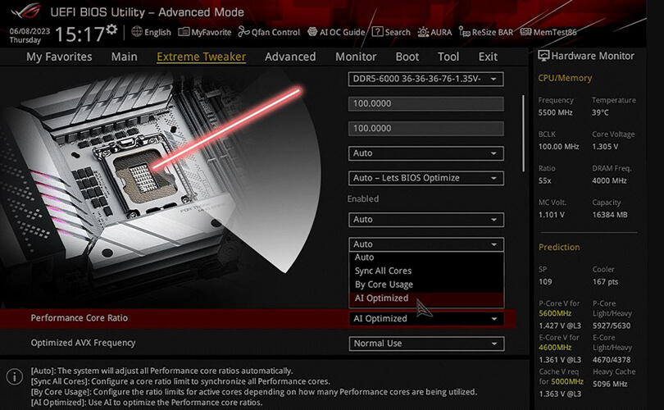Click the gear icon beside the clock
Image resolution: width=664 pixels, height=410 pixels.
[x=111, y=30]
